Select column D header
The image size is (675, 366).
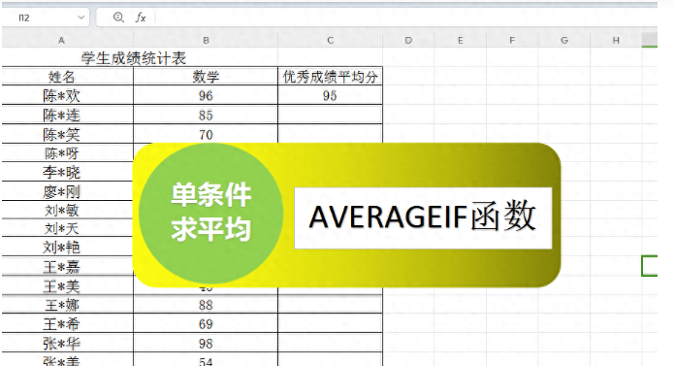tap(408, 40)
